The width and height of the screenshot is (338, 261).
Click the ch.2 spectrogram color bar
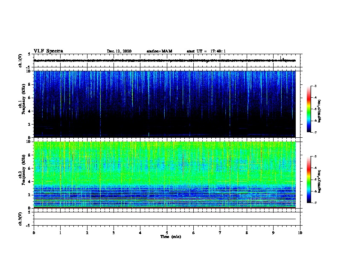[309, 180]
